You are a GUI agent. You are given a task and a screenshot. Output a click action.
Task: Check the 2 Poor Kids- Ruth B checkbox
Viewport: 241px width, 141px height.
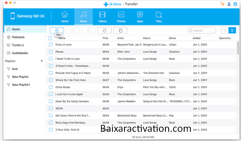[x=51, y=130]
